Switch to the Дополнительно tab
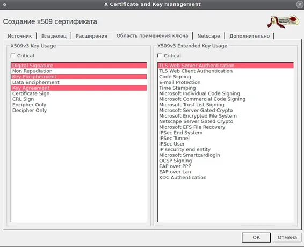 (x=250, y=36)
